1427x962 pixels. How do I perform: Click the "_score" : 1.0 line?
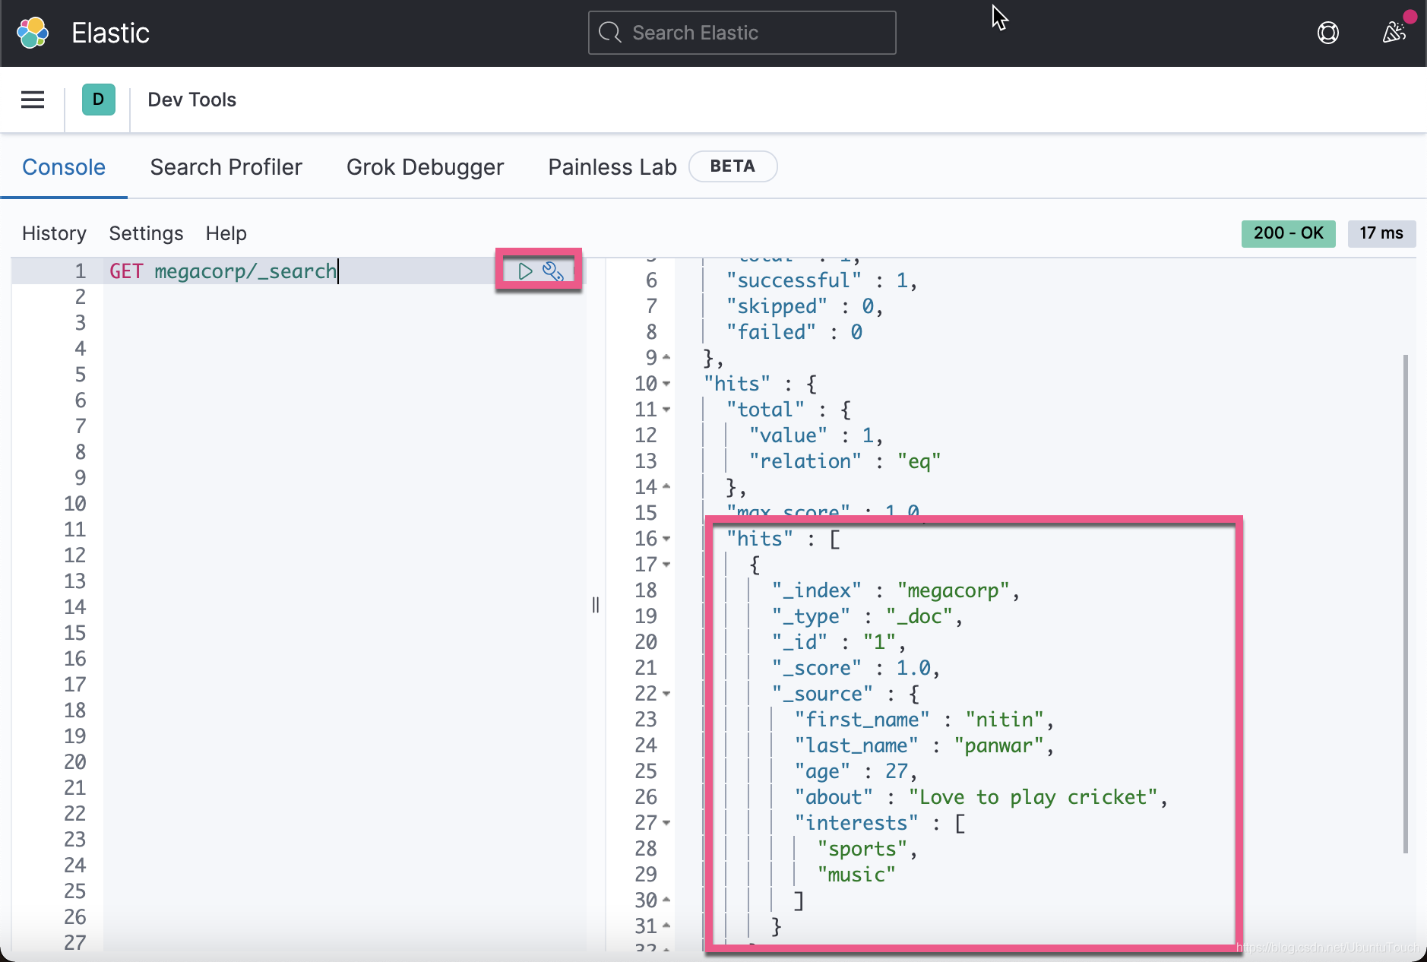[856, 668]
